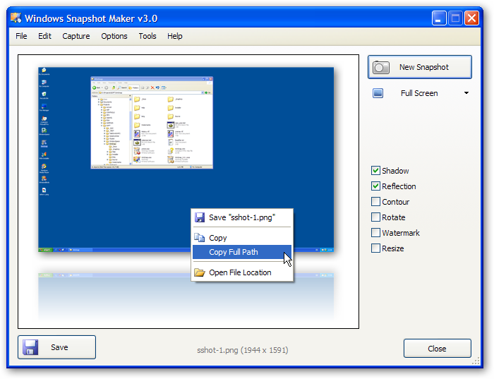Select Copy in the context menu
This screenshot has height=379, width=494.
242,238
